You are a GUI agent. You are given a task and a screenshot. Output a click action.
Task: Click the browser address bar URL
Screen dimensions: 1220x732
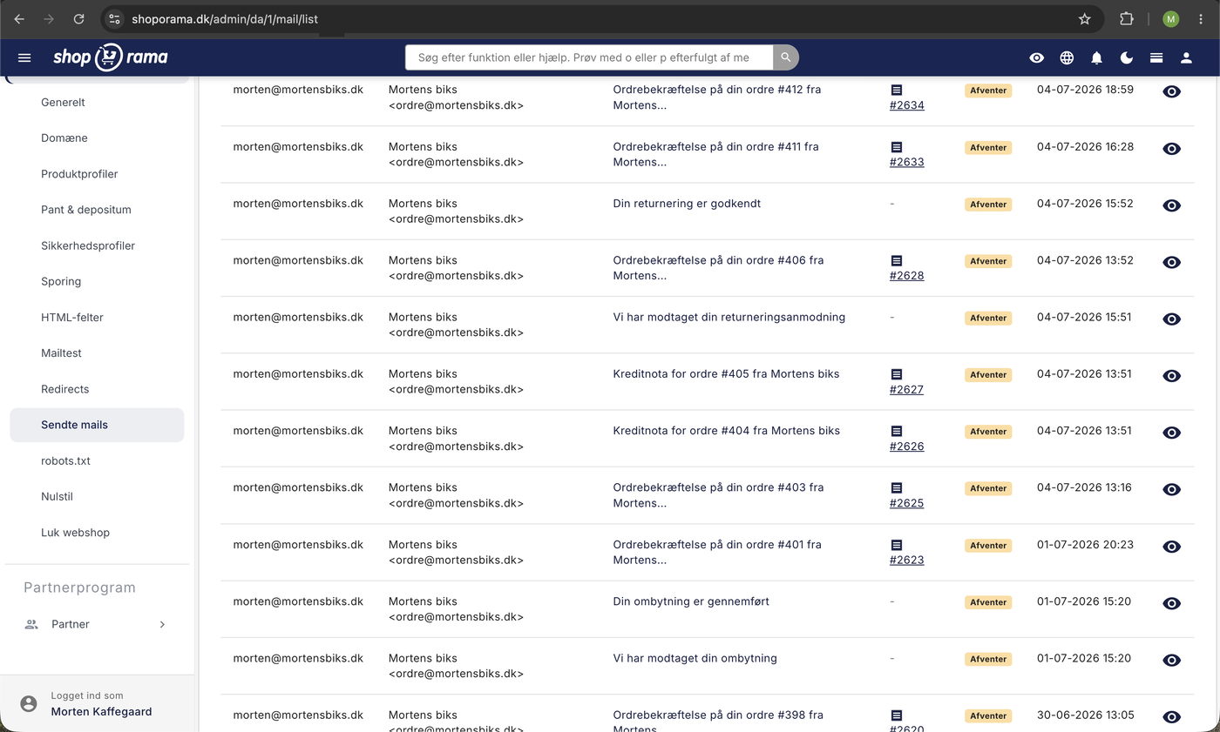click(224, 19)
